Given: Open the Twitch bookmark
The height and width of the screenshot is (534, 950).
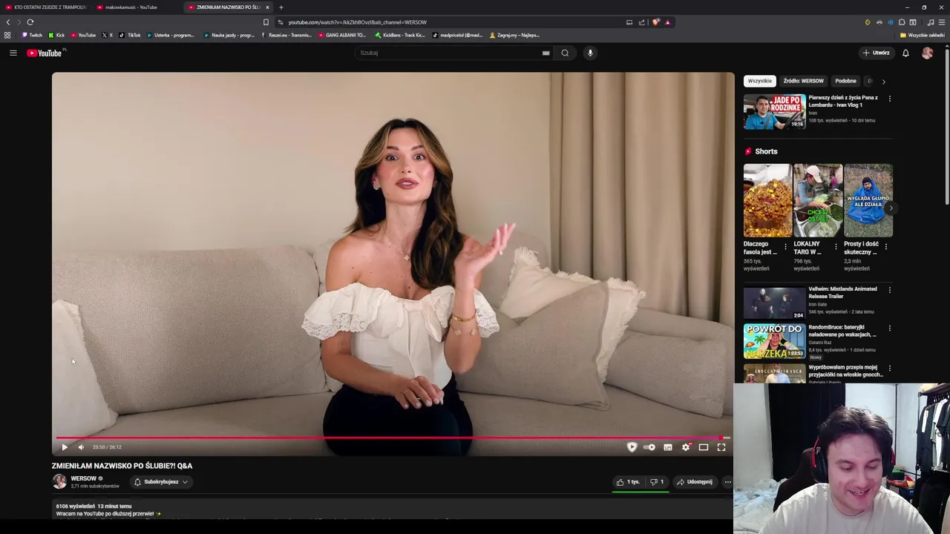Looking at the screenshot, I should click(x=32, y=35).
